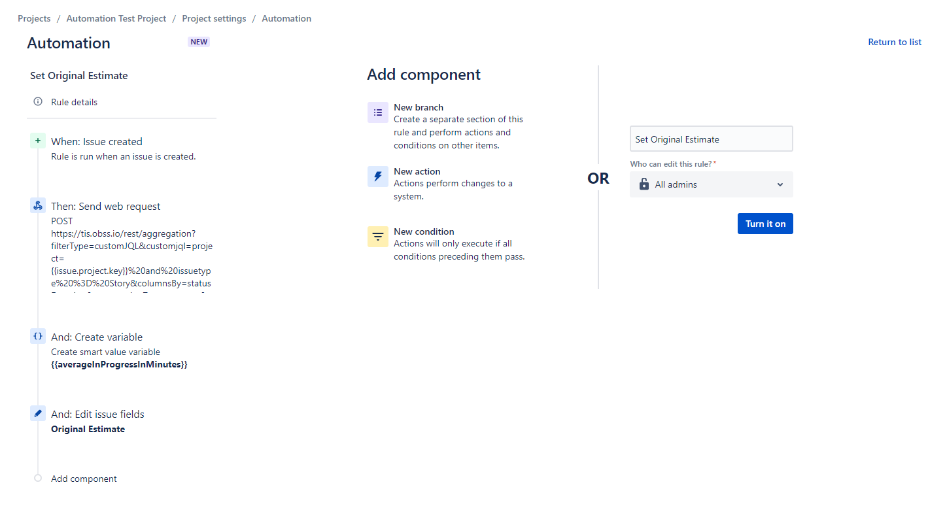The image size is (945, 508).
Task: Click the Return to list link
Action: [x=894, y=42]
